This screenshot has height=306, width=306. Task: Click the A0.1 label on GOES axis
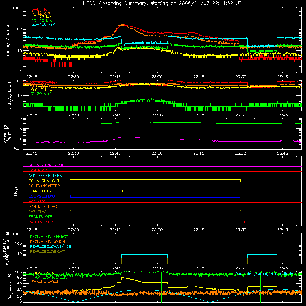pos(18,148)
